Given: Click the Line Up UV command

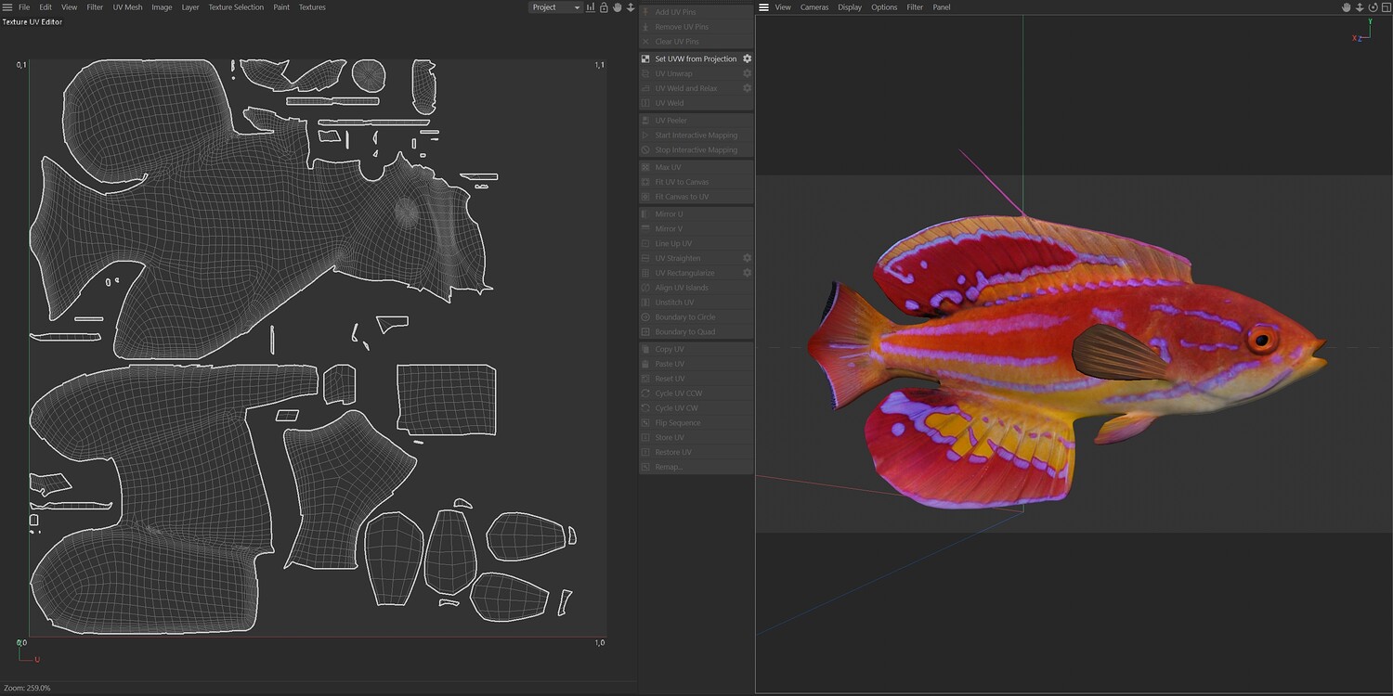Looking at the screenshot, I should tap(696, 243).
